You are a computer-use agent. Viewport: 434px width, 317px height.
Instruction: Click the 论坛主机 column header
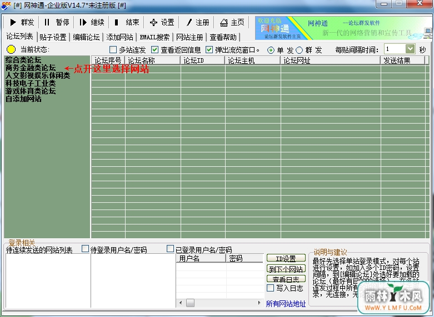coord(253,60)
